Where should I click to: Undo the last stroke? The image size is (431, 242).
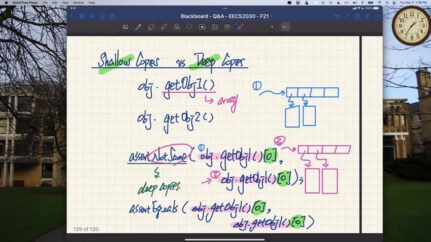(337, 16)
